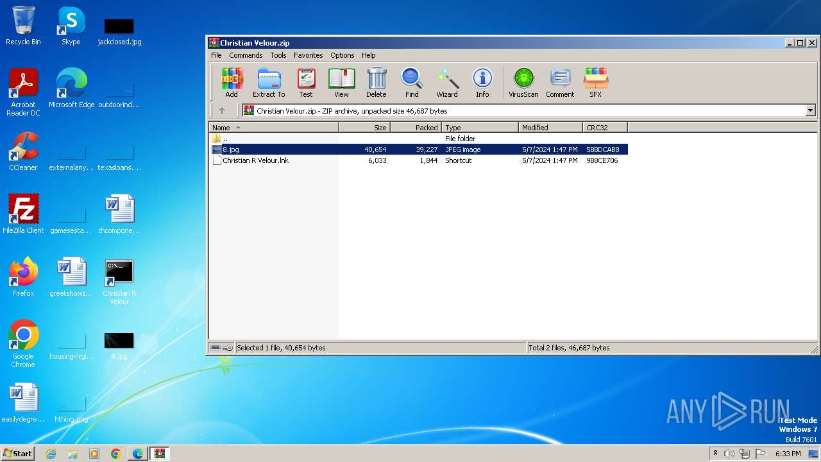Sort by Type column header
Screen dimensions: 821x462
480,128
